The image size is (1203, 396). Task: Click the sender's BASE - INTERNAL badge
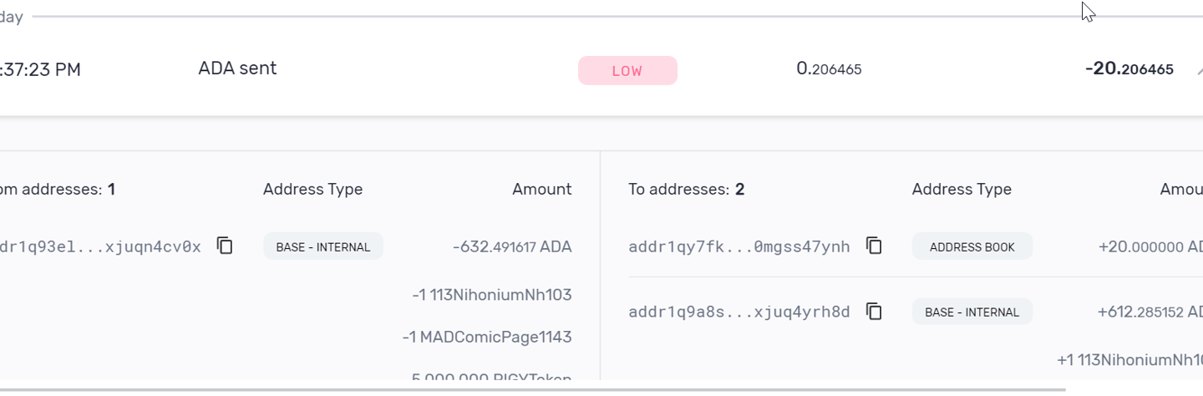coord(322,246)
